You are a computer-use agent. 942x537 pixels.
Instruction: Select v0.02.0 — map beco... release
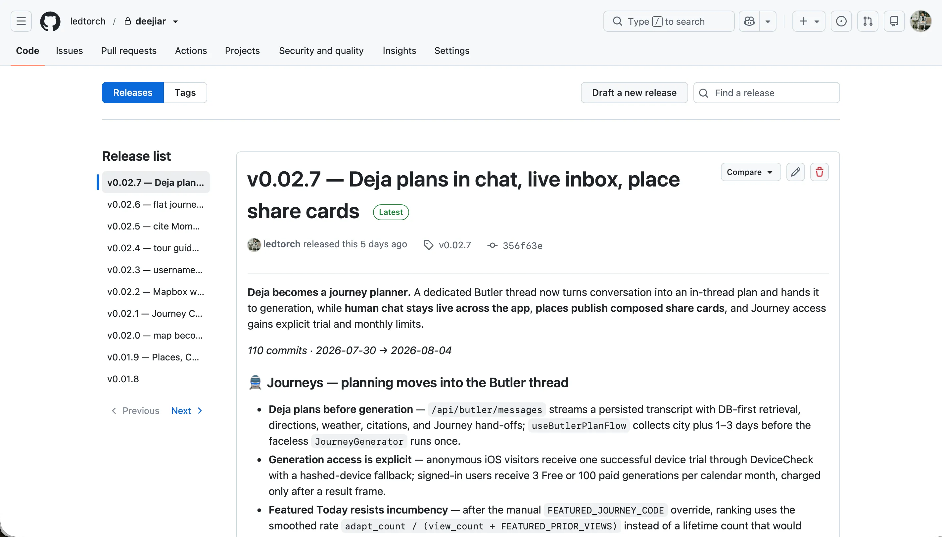[156, 335]
